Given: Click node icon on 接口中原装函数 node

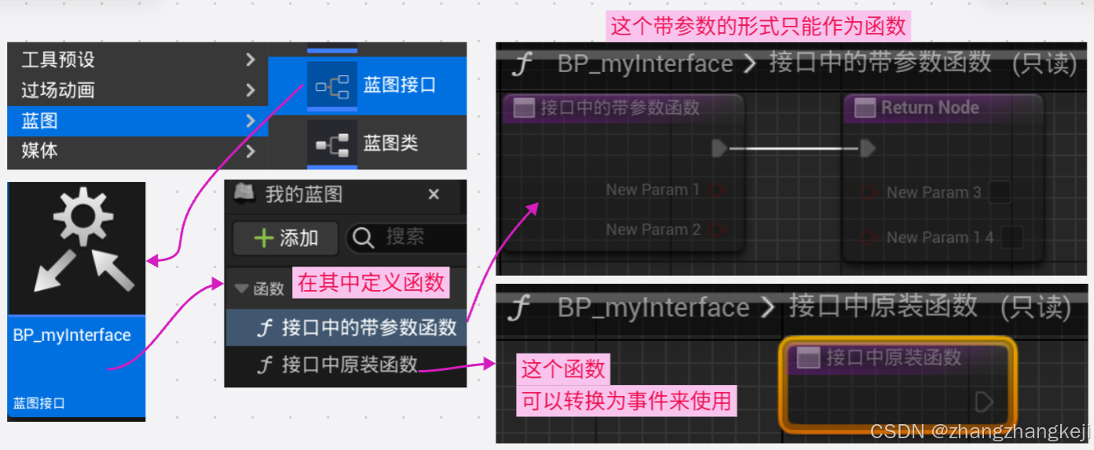Looking at the screenshot, I should [808, 358].
